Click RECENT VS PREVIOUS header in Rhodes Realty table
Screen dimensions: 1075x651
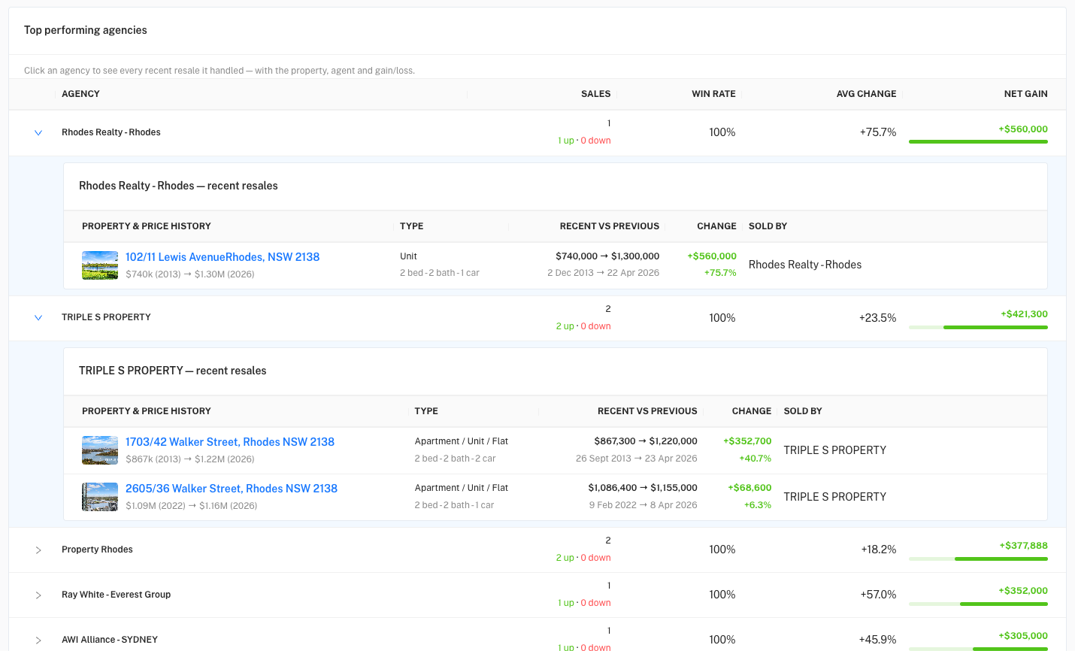pos(610,226)
